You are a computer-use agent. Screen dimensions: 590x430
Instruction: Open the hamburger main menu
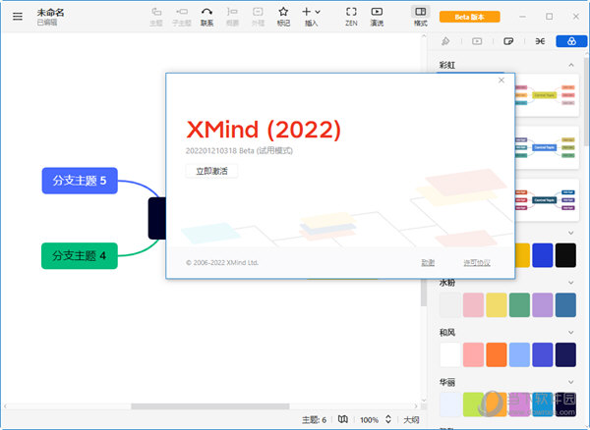point(18,16)
